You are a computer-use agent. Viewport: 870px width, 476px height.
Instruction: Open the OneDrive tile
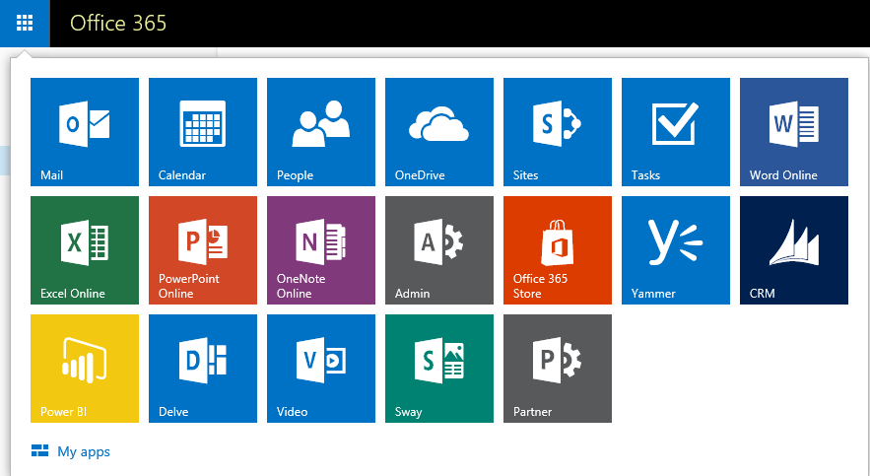coord(438,132)
